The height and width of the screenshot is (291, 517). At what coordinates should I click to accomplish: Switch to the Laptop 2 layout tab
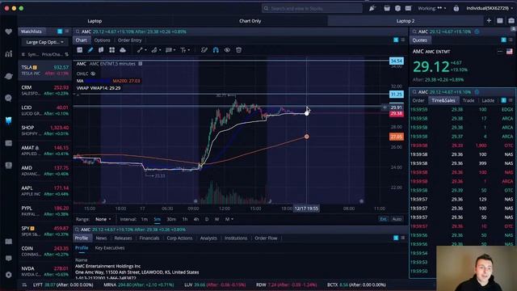406,21
